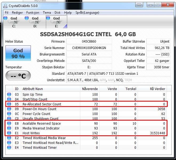The image size is (176, 160).
Task: Open the Funksjon menu
Action: (33, 13)
